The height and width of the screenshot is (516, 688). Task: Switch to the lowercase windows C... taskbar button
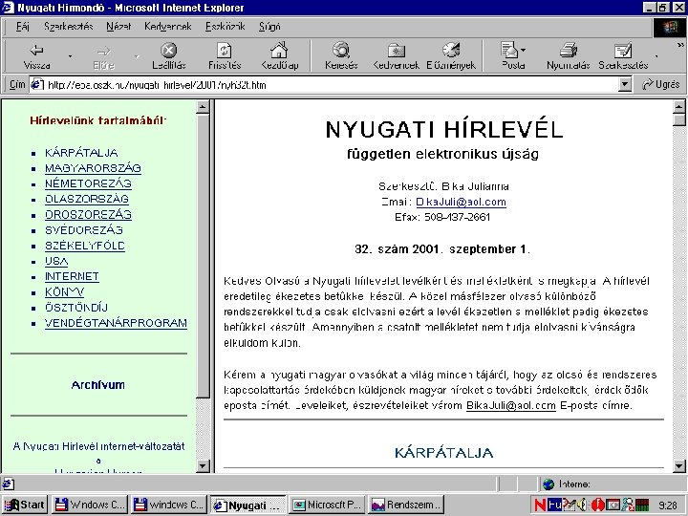[168, 505]
